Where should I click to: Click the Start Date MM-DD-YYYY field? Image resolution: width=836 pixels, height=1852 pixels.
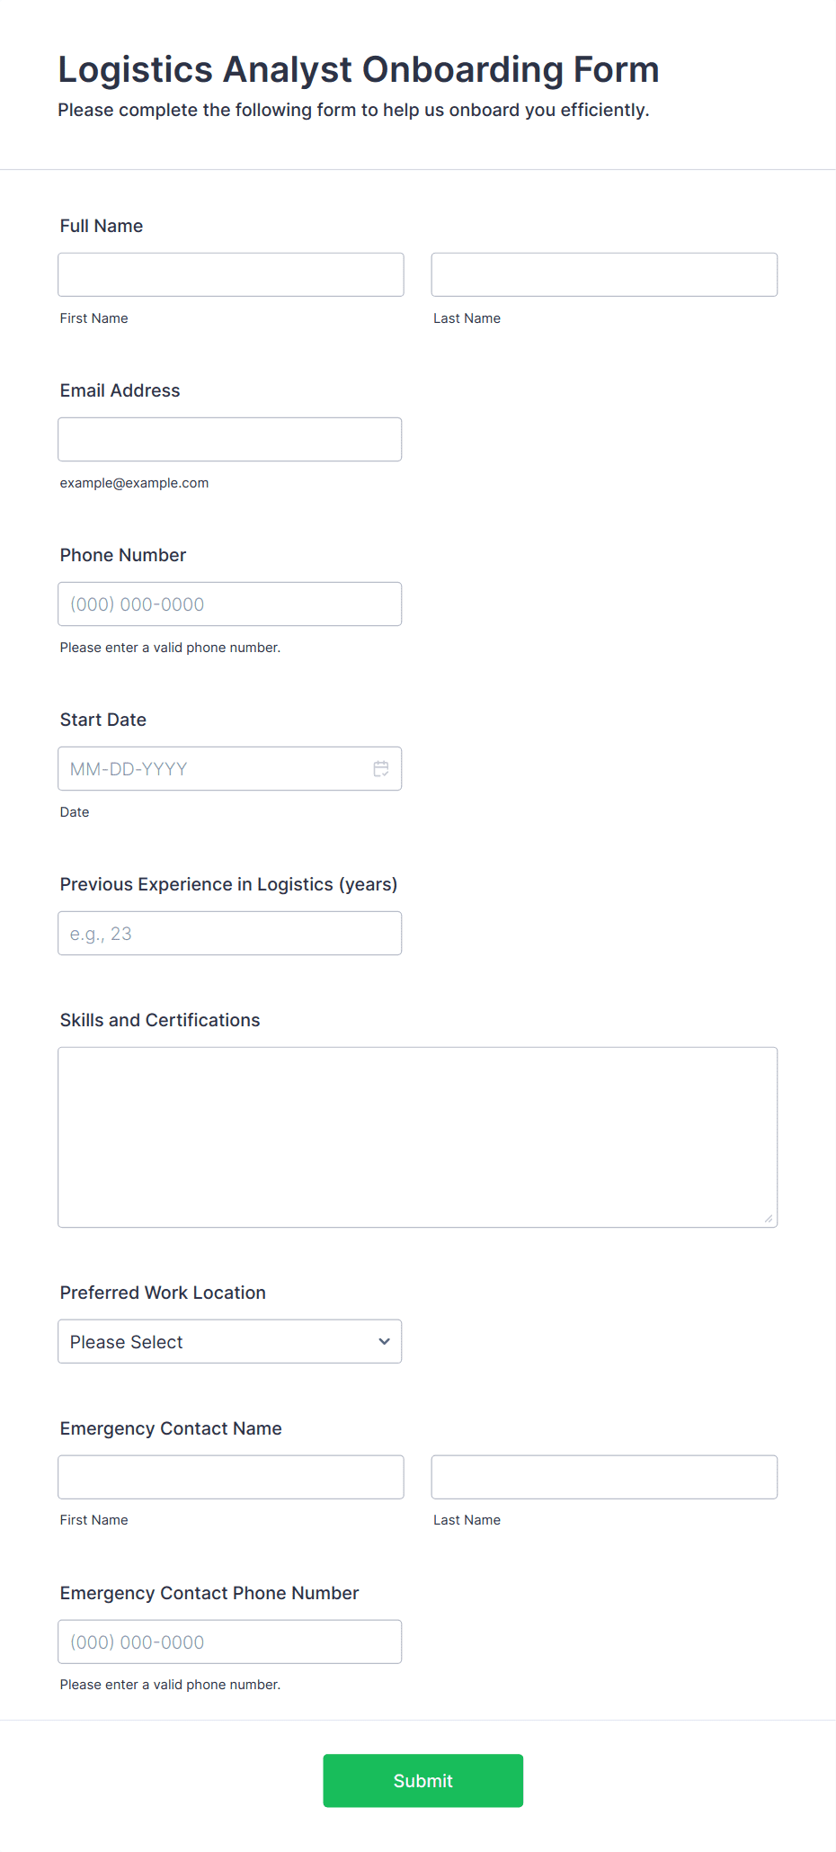[x=230, y=768]
